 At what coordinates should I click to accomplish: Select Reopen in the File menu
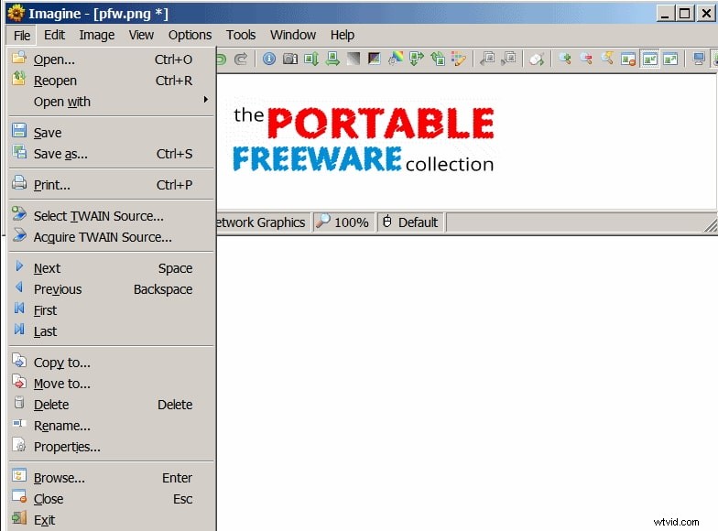(x=112, y=81)
